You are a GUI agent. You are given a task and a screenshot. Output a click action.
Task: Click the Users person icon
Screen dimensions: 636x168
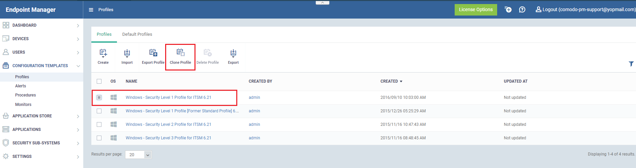(x=6, y=52)
